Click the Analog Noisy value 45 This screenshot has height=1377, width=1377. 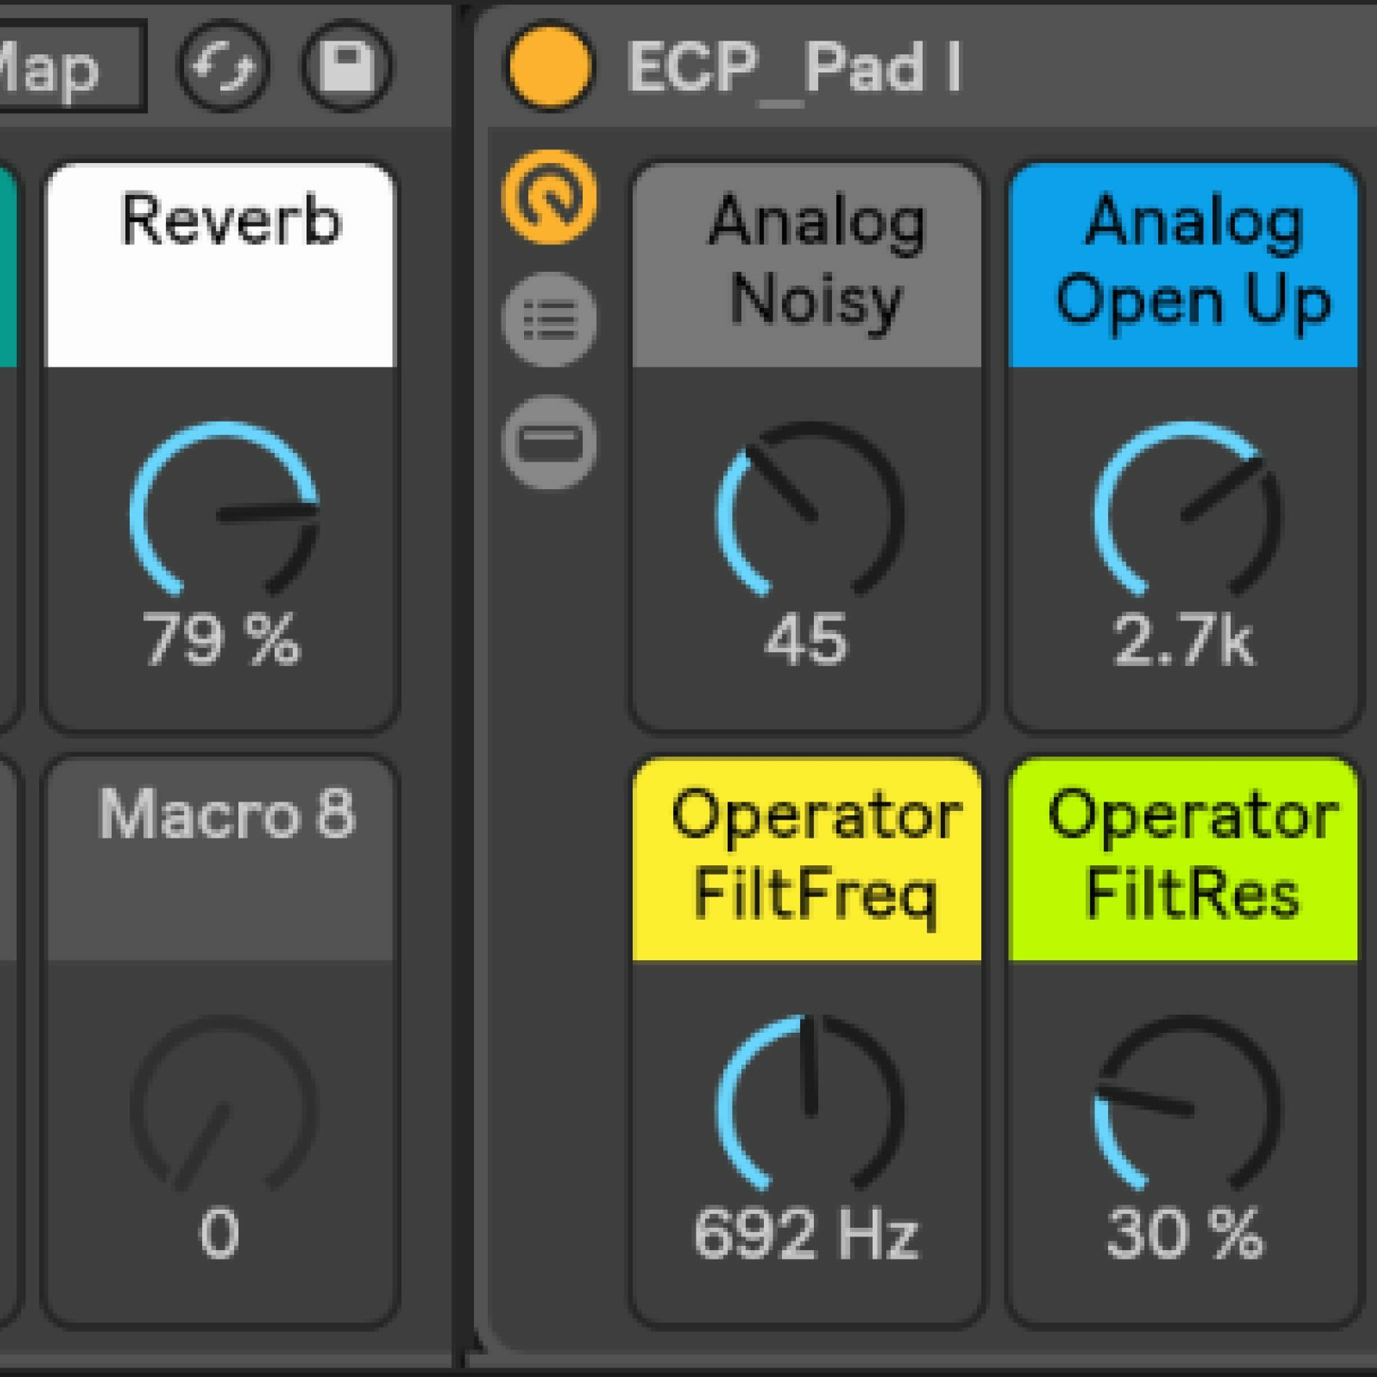(806, 639)
